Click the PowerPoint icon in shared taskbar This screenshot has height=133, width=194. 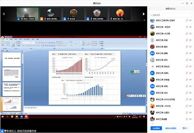(x=26, y=117)
